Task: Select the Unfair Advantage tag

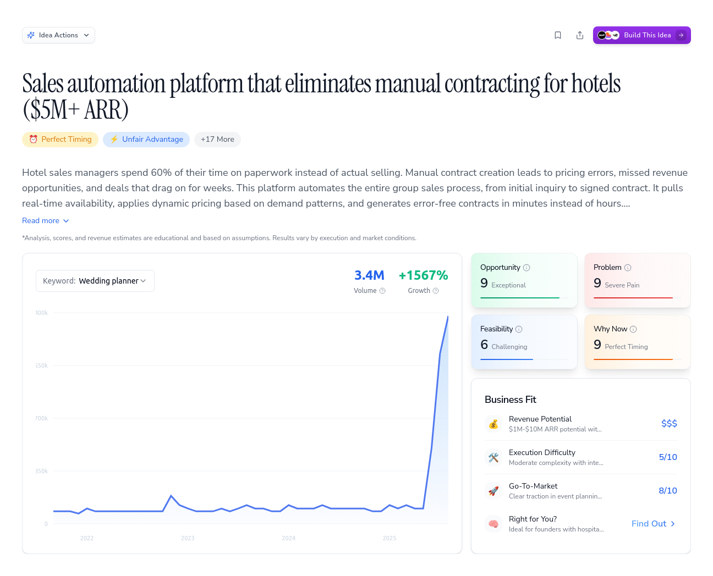Action: [146, 140]
